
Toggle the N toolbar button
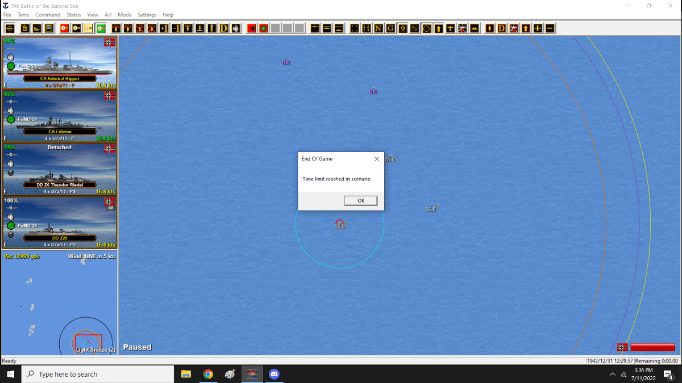tap(378, 28)
